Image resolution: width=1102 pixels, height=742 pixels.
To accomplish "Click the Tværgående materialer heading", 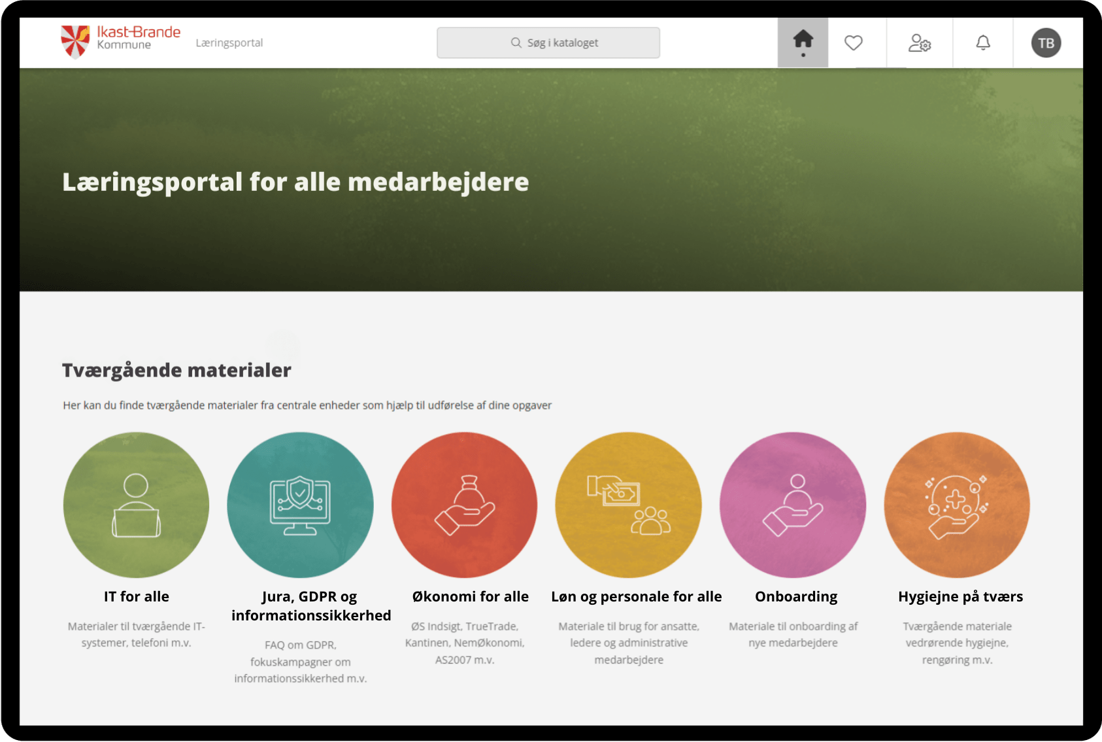I will pos(176,369).
